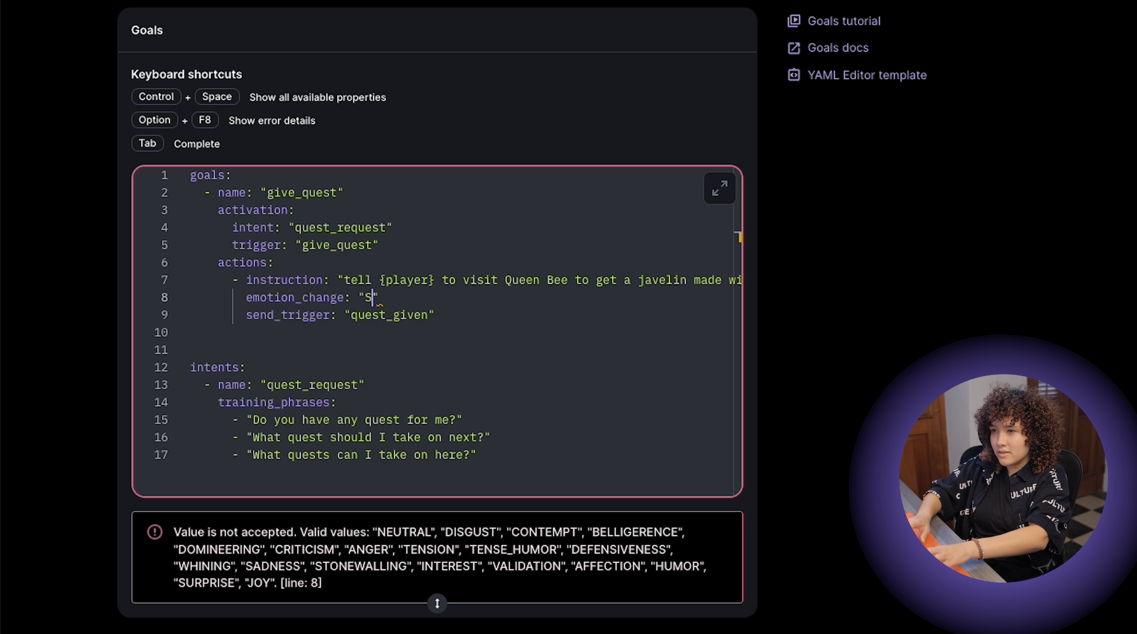Viewport: 1137px width, 634px height.
Task: Click the error alert icon in the message panel
Action: (155, 532)
